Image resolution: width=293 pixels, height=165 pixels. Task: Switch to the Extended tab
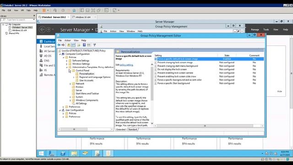pyautogui.click(x=121, y=129)
